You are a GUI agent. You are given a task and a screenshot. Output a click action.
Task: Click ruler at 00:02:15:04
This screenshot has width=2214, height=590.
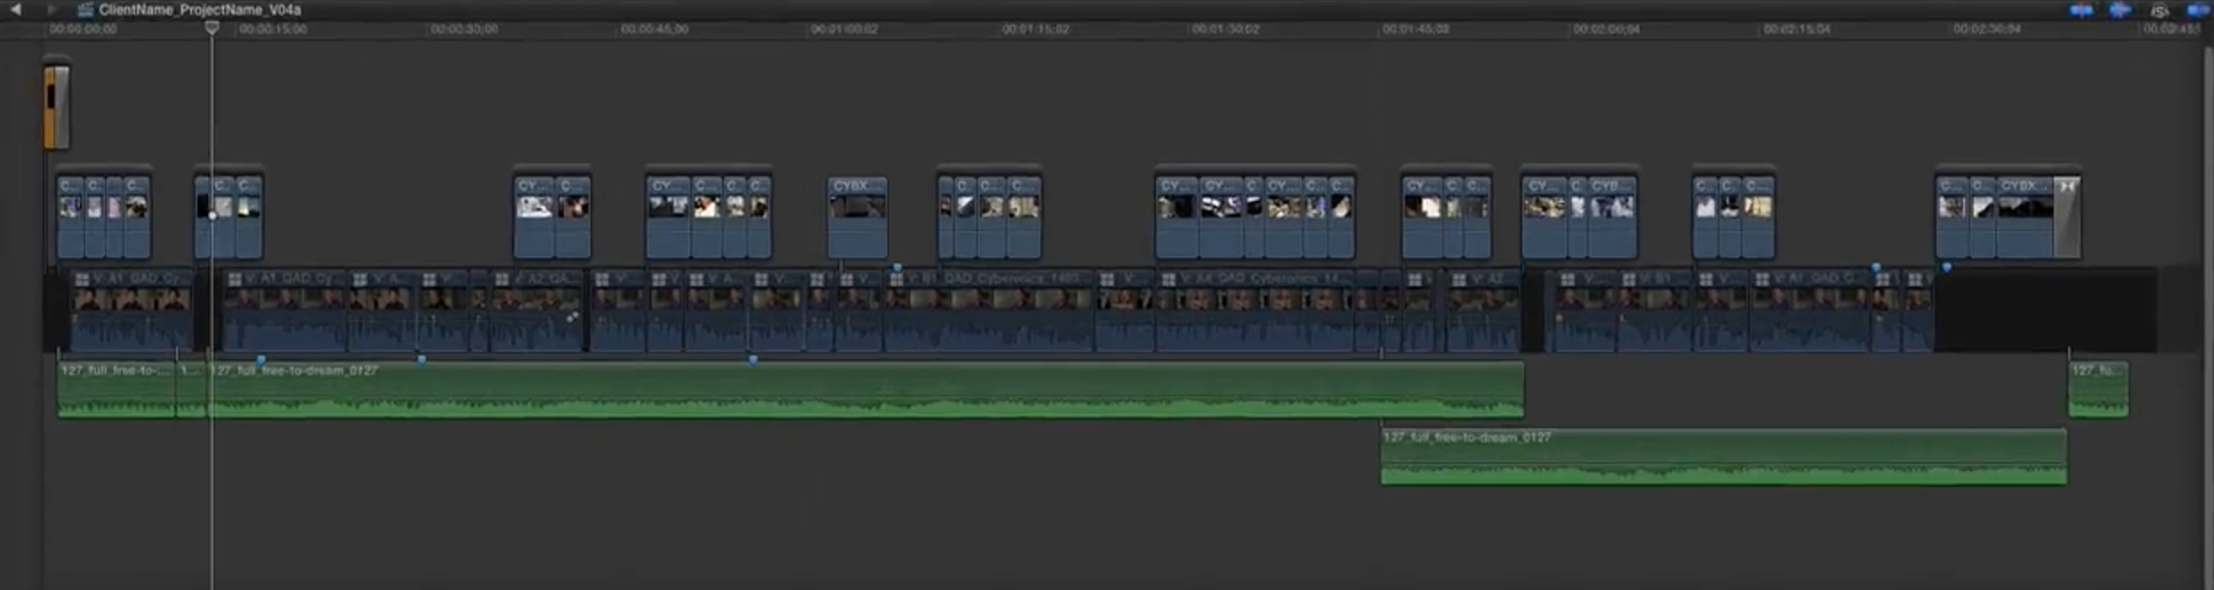click(x=1797, y=29)
